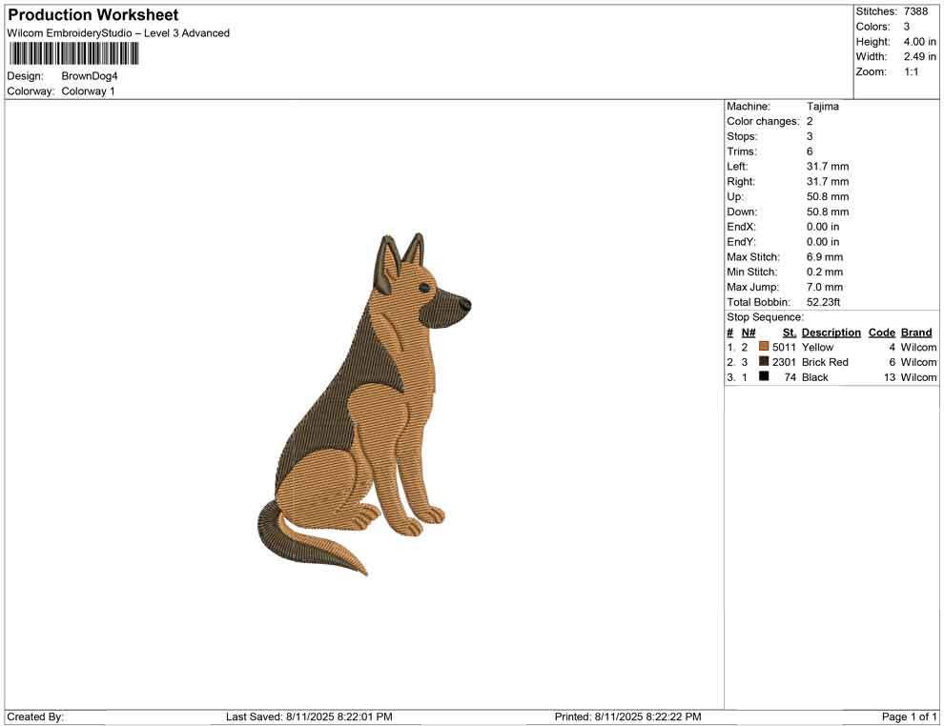
Task: Select the design barcode
Action: click(x=72, y=54)
